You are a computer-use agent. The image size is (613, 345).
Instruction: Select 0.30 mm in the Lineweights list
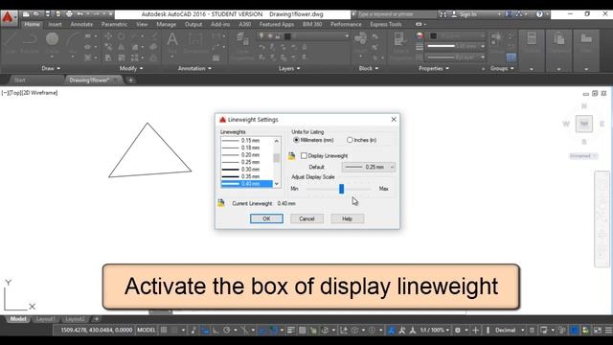click(x=246, y=170)
